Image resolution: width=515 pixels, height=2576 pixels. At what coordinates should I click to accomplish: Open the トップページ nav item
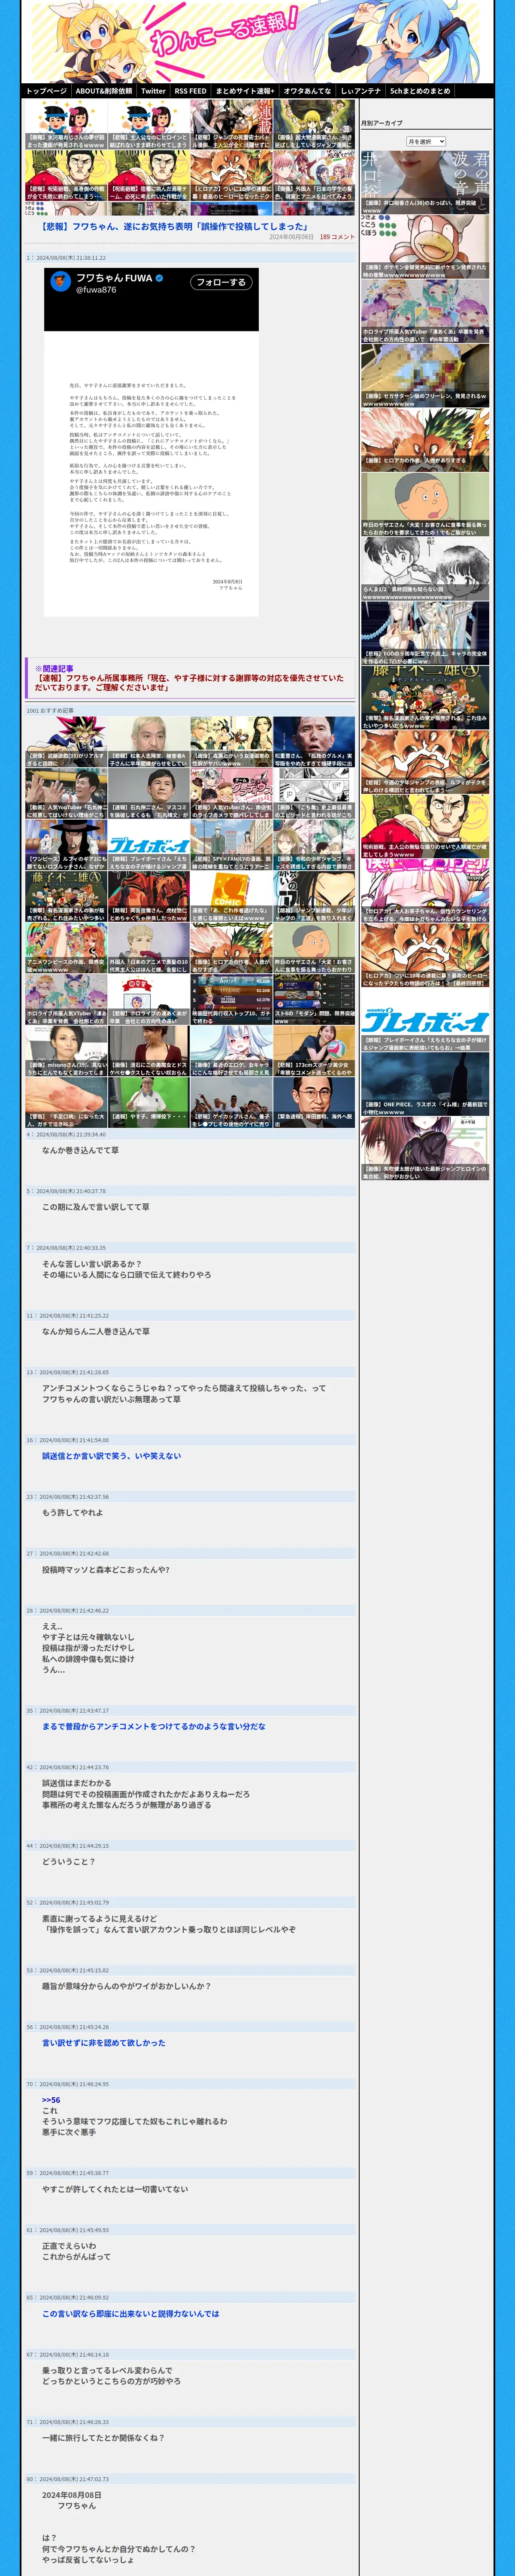pos(46,91)
